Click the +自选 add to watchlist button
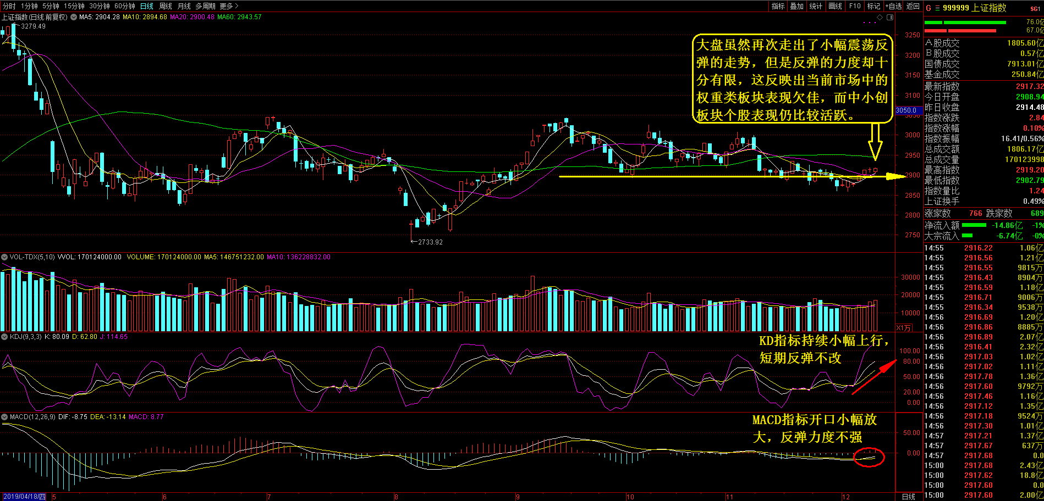 point(893,6)
